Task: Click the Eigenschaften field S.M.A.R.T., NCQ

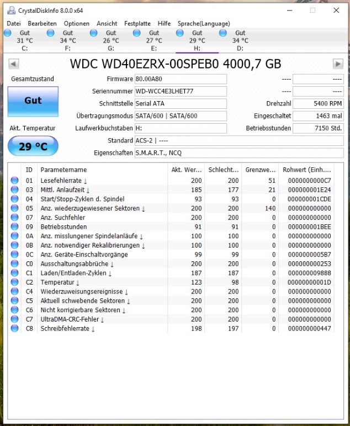Action: (239, 153)
